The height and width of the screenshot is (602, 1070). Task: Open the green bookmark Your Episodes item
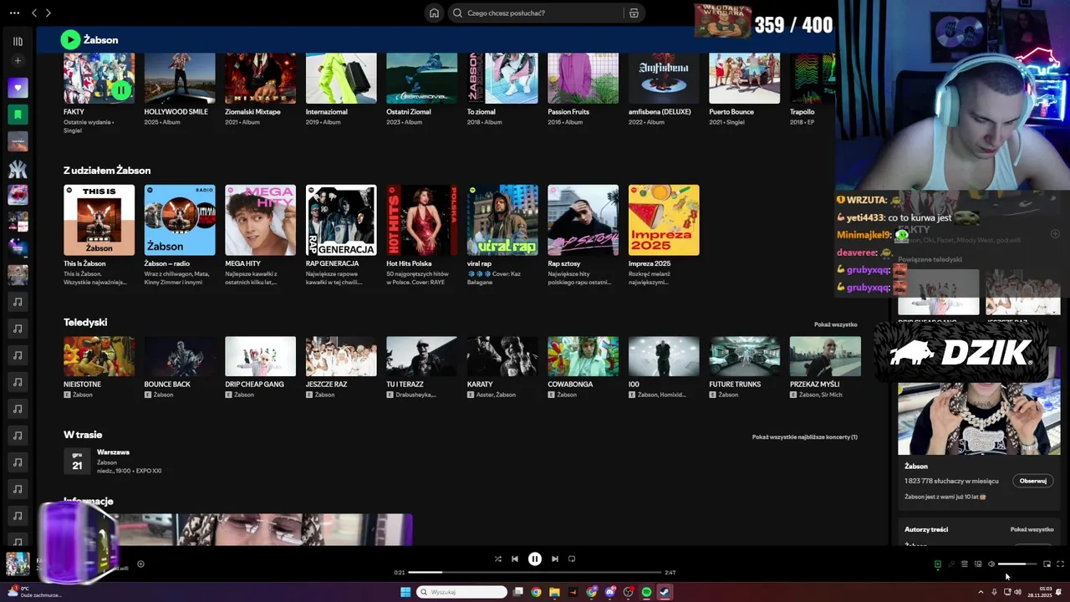(x=18, y=115)
